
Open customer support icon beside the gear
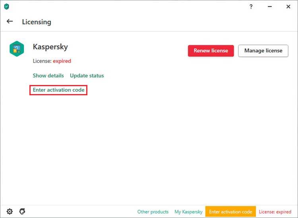[22, 211]
